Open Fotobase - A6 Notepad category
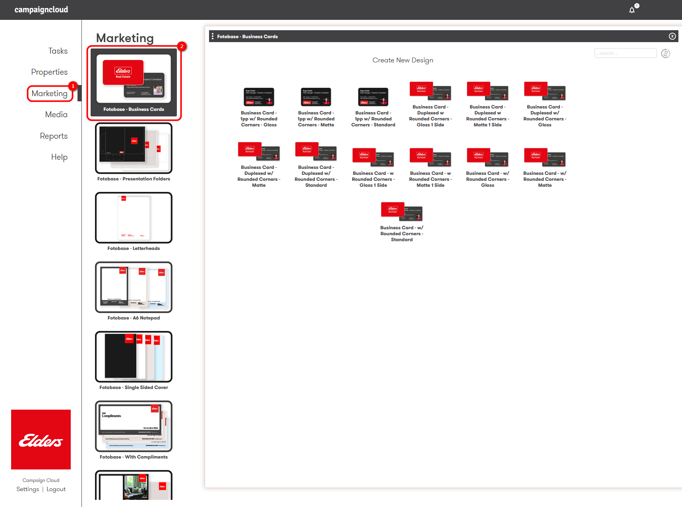This screenshot has height=507, width=682. coord(134,291)
